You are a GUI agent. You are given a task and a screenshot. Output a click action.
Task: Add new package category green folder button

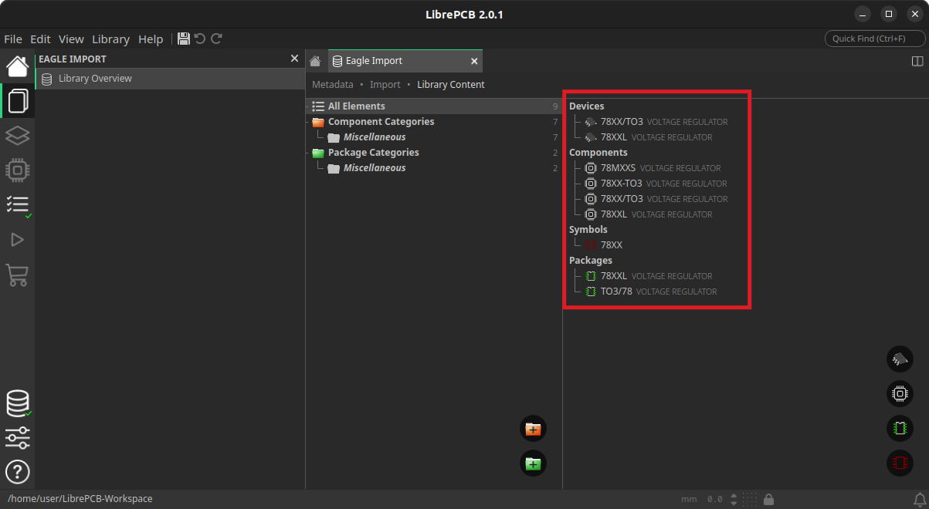coord(533,463)
